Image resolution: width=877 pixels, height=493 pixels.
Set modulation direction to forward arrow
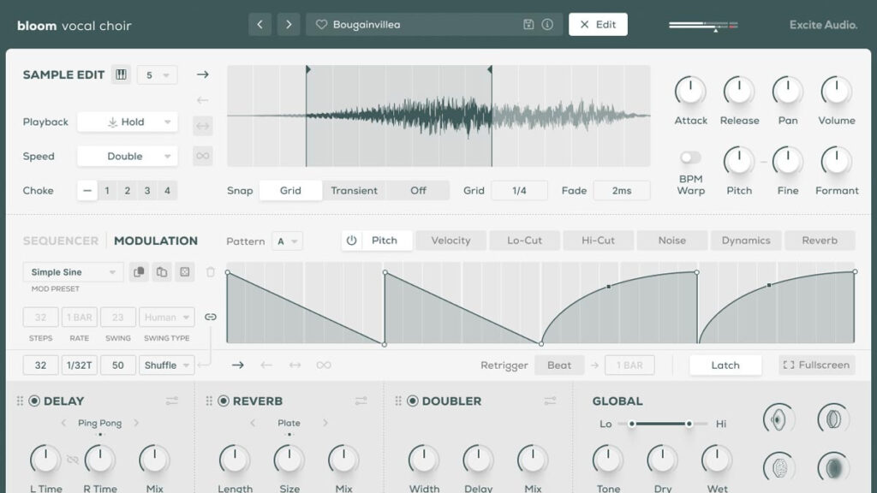pos(238,365)
